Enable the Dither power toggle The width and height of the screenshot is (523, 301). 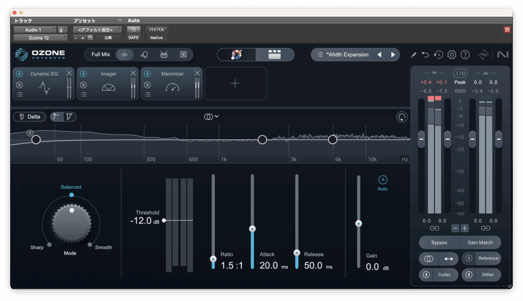click(x=469, y=275)
